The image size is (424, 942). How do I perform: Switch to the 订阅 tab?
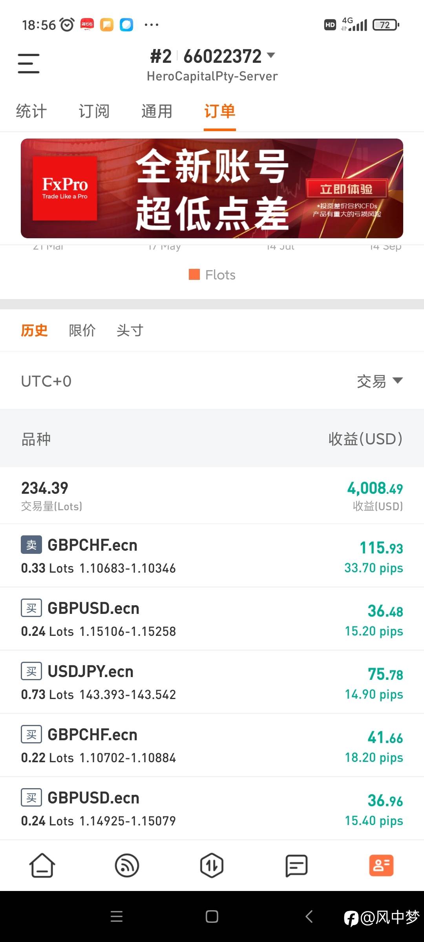coord(94,111)
